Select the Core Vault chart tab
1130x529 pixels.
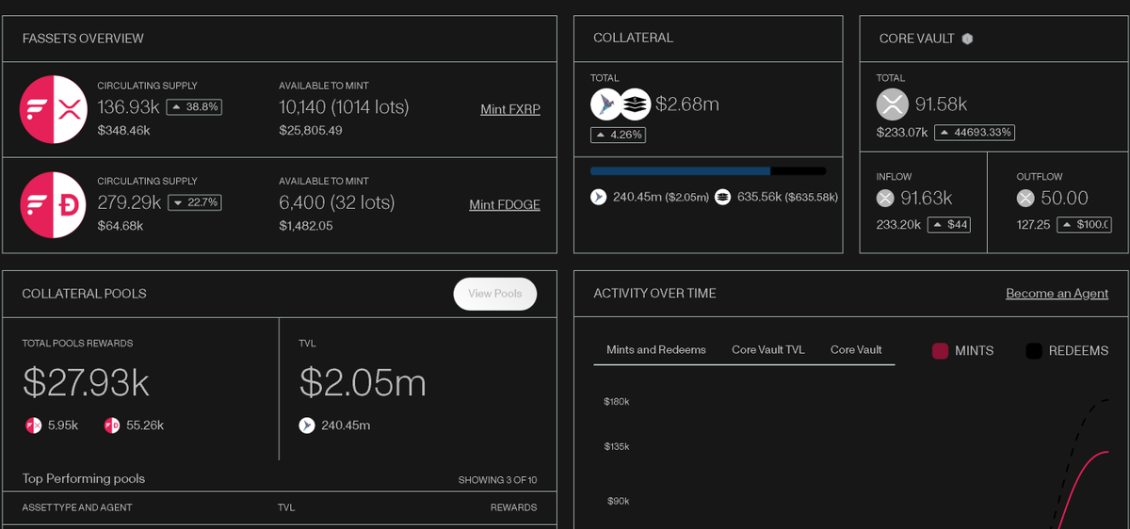856,350
